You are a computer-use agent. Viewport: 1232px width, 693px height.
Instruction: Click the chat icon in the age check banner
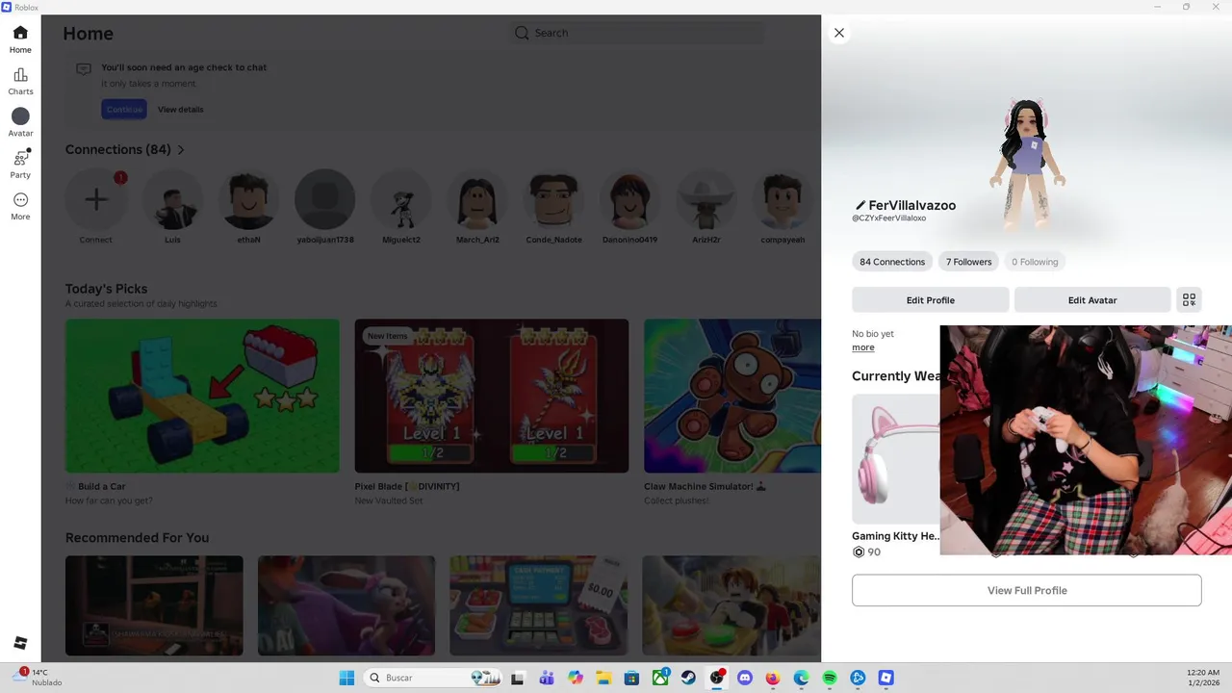click(84, 69)
